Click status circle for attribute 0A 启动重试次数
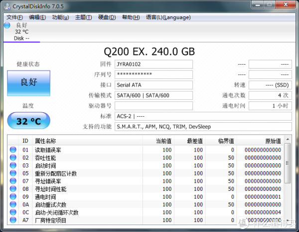Screen dimensions: 299x232 point(13,204)
